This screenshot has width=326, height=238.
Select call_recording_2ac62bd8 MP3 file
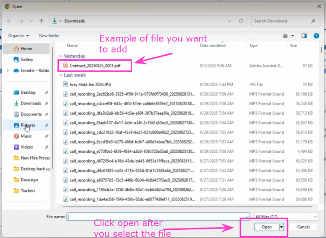point(132,94)
